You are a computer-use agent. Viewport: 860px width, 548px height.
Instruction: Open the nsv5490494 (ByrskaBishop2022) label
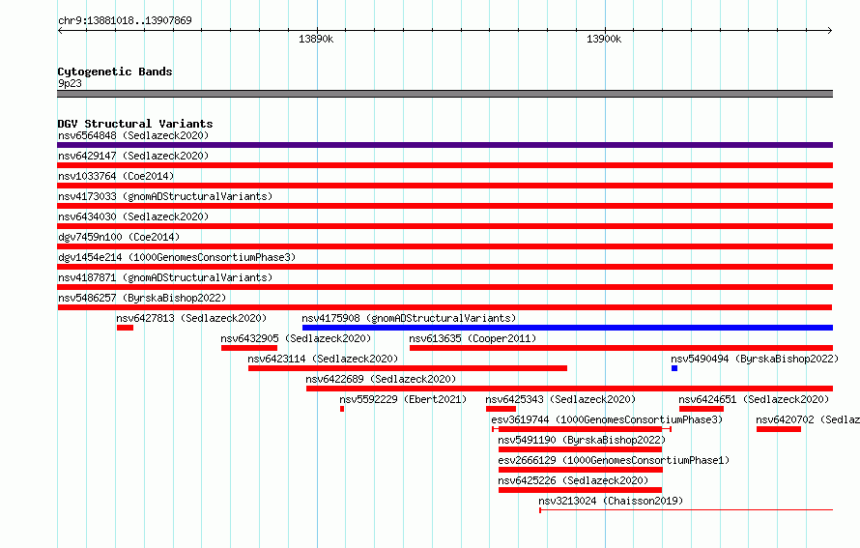pyautogui.click(x=755, y=359)
